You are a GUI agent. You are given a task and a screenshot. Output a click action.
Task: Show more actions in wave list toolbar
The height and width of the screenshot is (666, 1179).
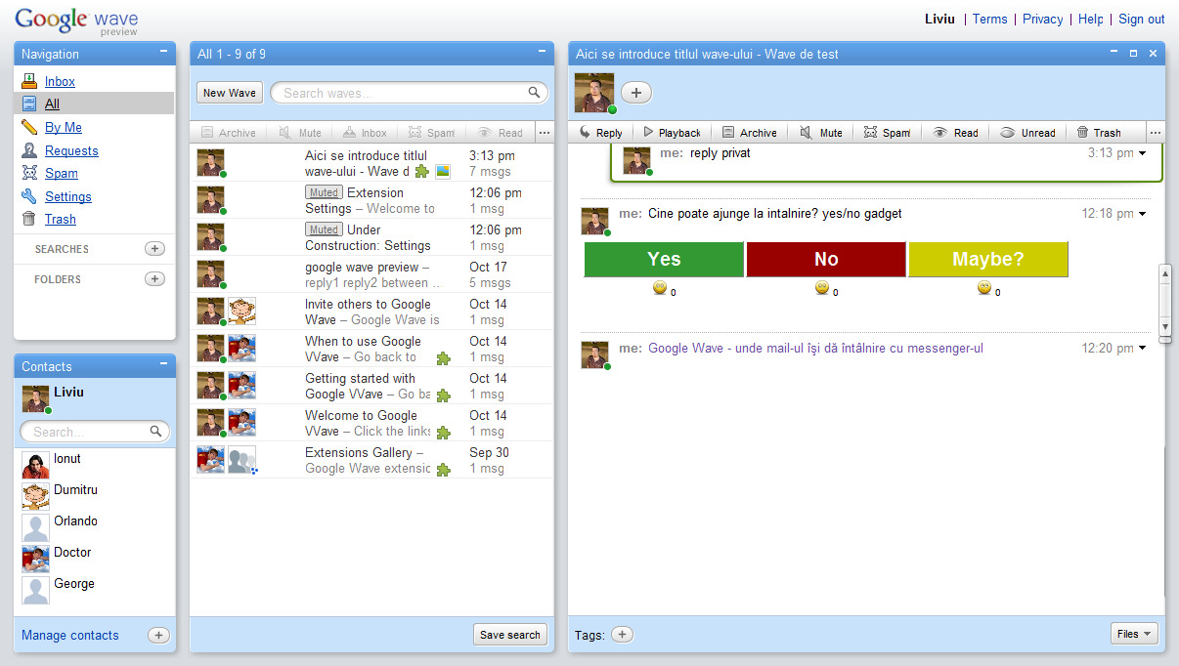545,133
